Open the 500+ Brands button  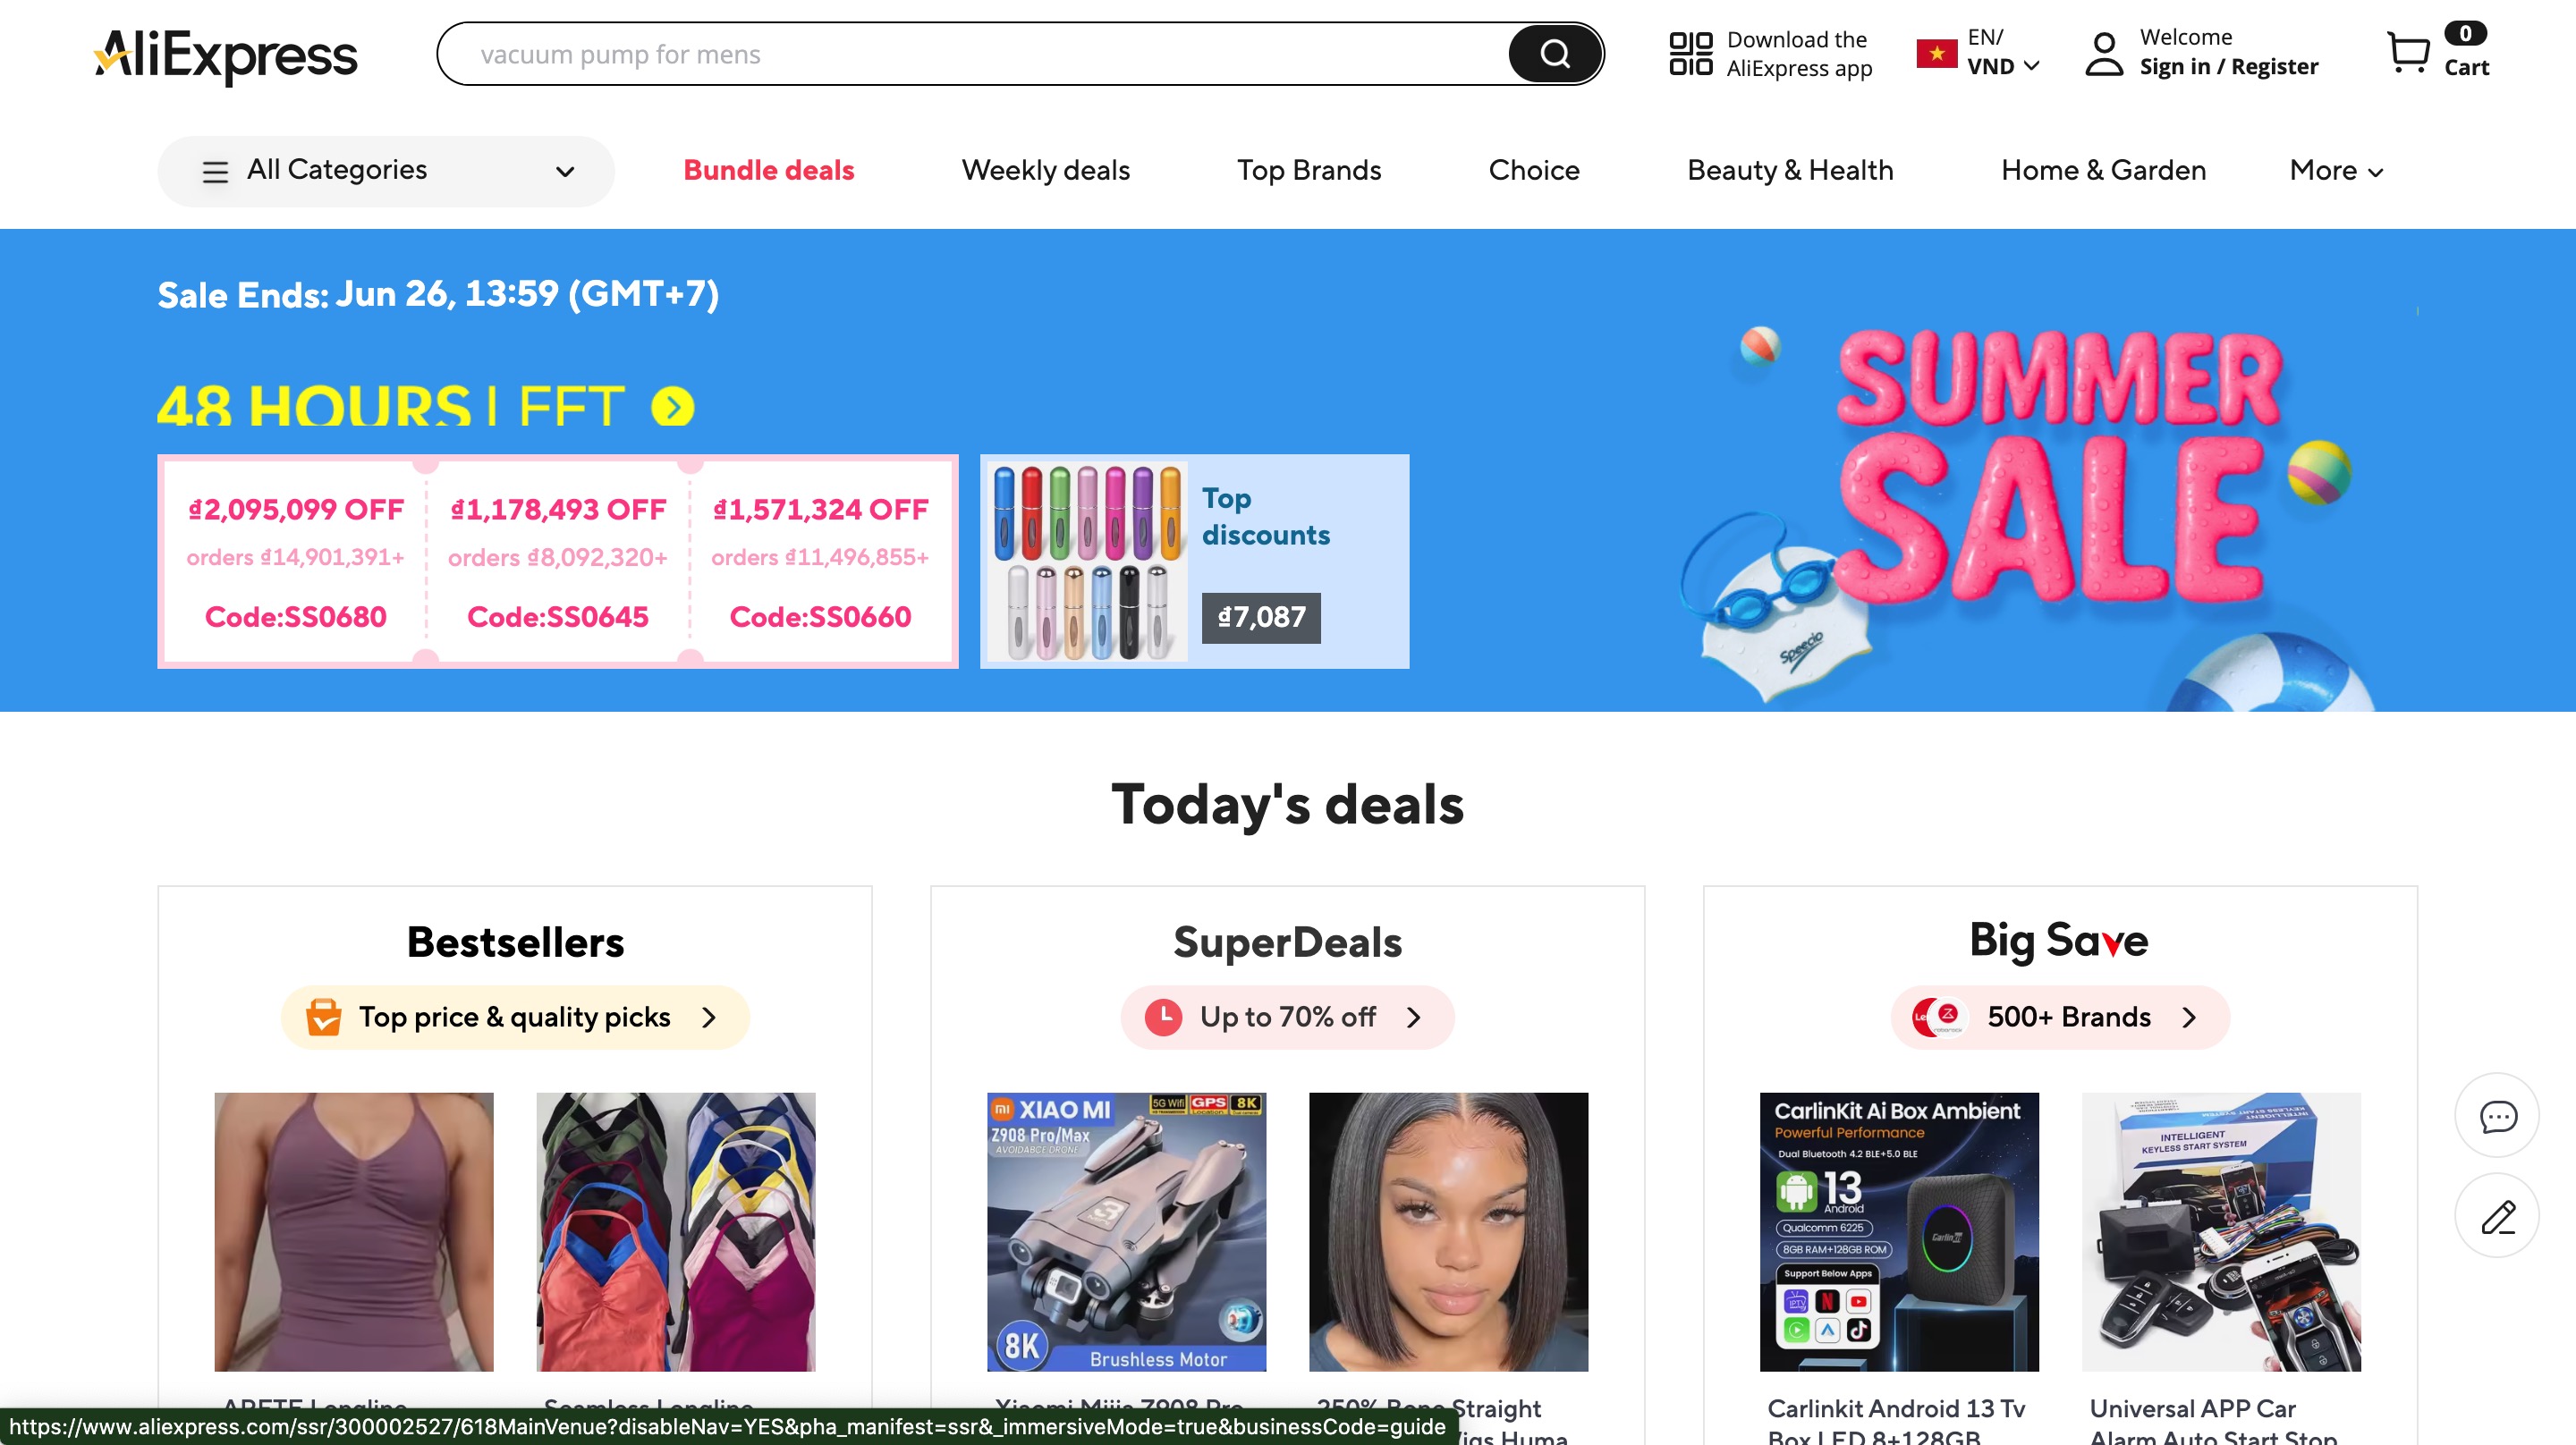click(x=2060, y=1017)
